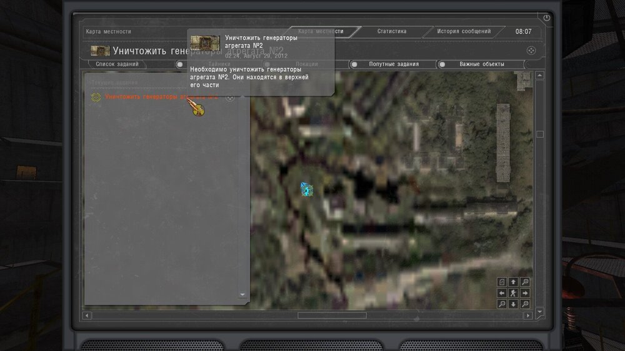Pan the map right with the arrow button
This screenshot has height=351, width=625.
click(524, 293)
